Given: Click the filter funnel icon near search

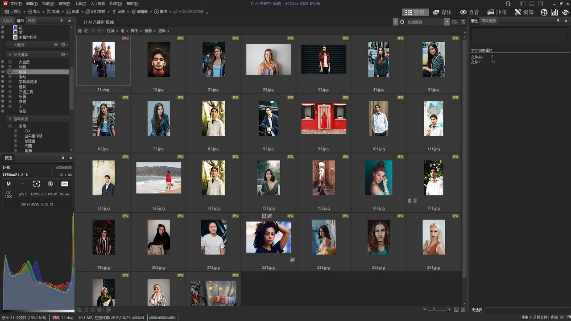Looking at the screenshot, I should tap(463, 22).
